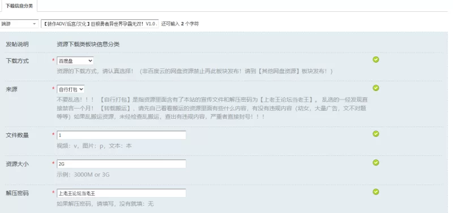This screenshot has width=453, height=213.
Task: Click the 来源 label
Action: pos(11,89)
